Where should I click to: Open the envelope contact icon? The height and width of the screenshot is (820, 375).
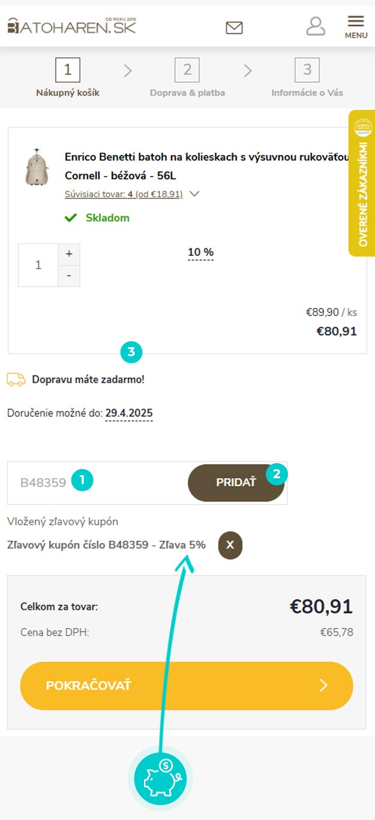(234, 28)
